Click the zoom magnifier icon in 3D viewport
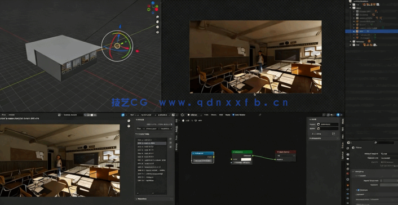Viewport: 398px width, 205px height. click(x=157, y=17)
